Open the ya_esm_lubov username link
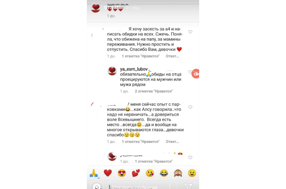 (x=134, y=69)
